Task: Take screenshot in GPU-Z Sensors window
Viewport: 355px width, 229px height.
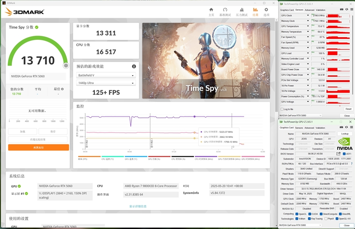Action: [342, 9]
